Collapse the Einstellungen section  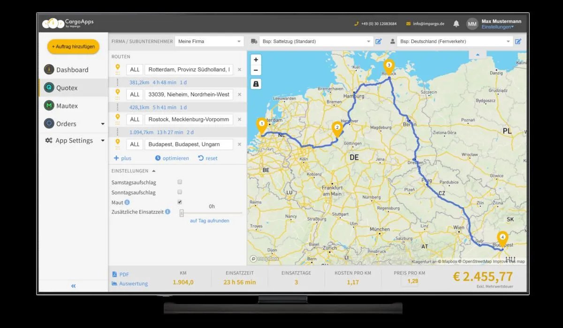[x=152, y=171]
